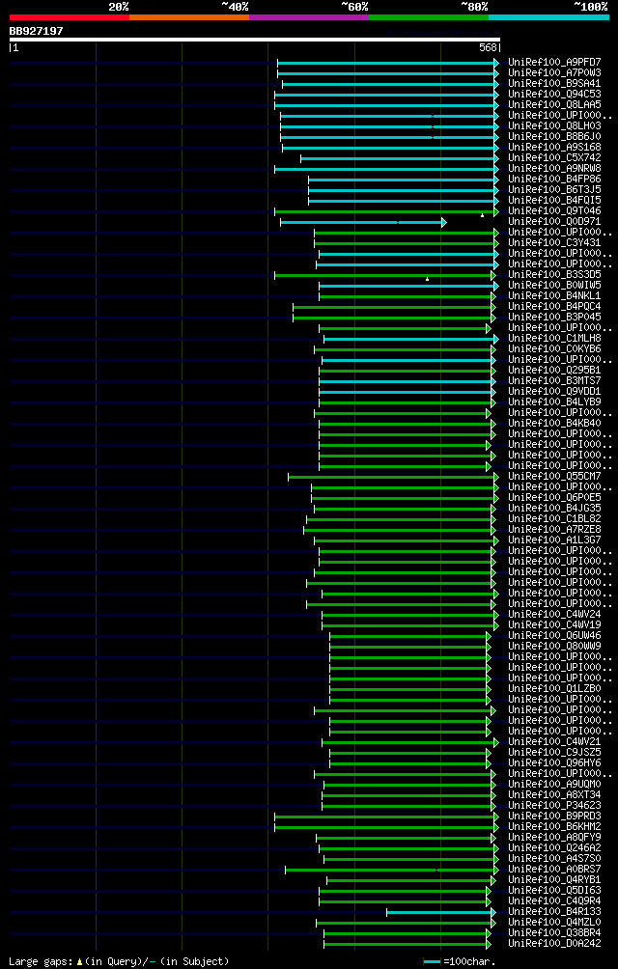Click the green ~80% identity legend segment
Screen dimensions: 618x969
coord(429,17)
